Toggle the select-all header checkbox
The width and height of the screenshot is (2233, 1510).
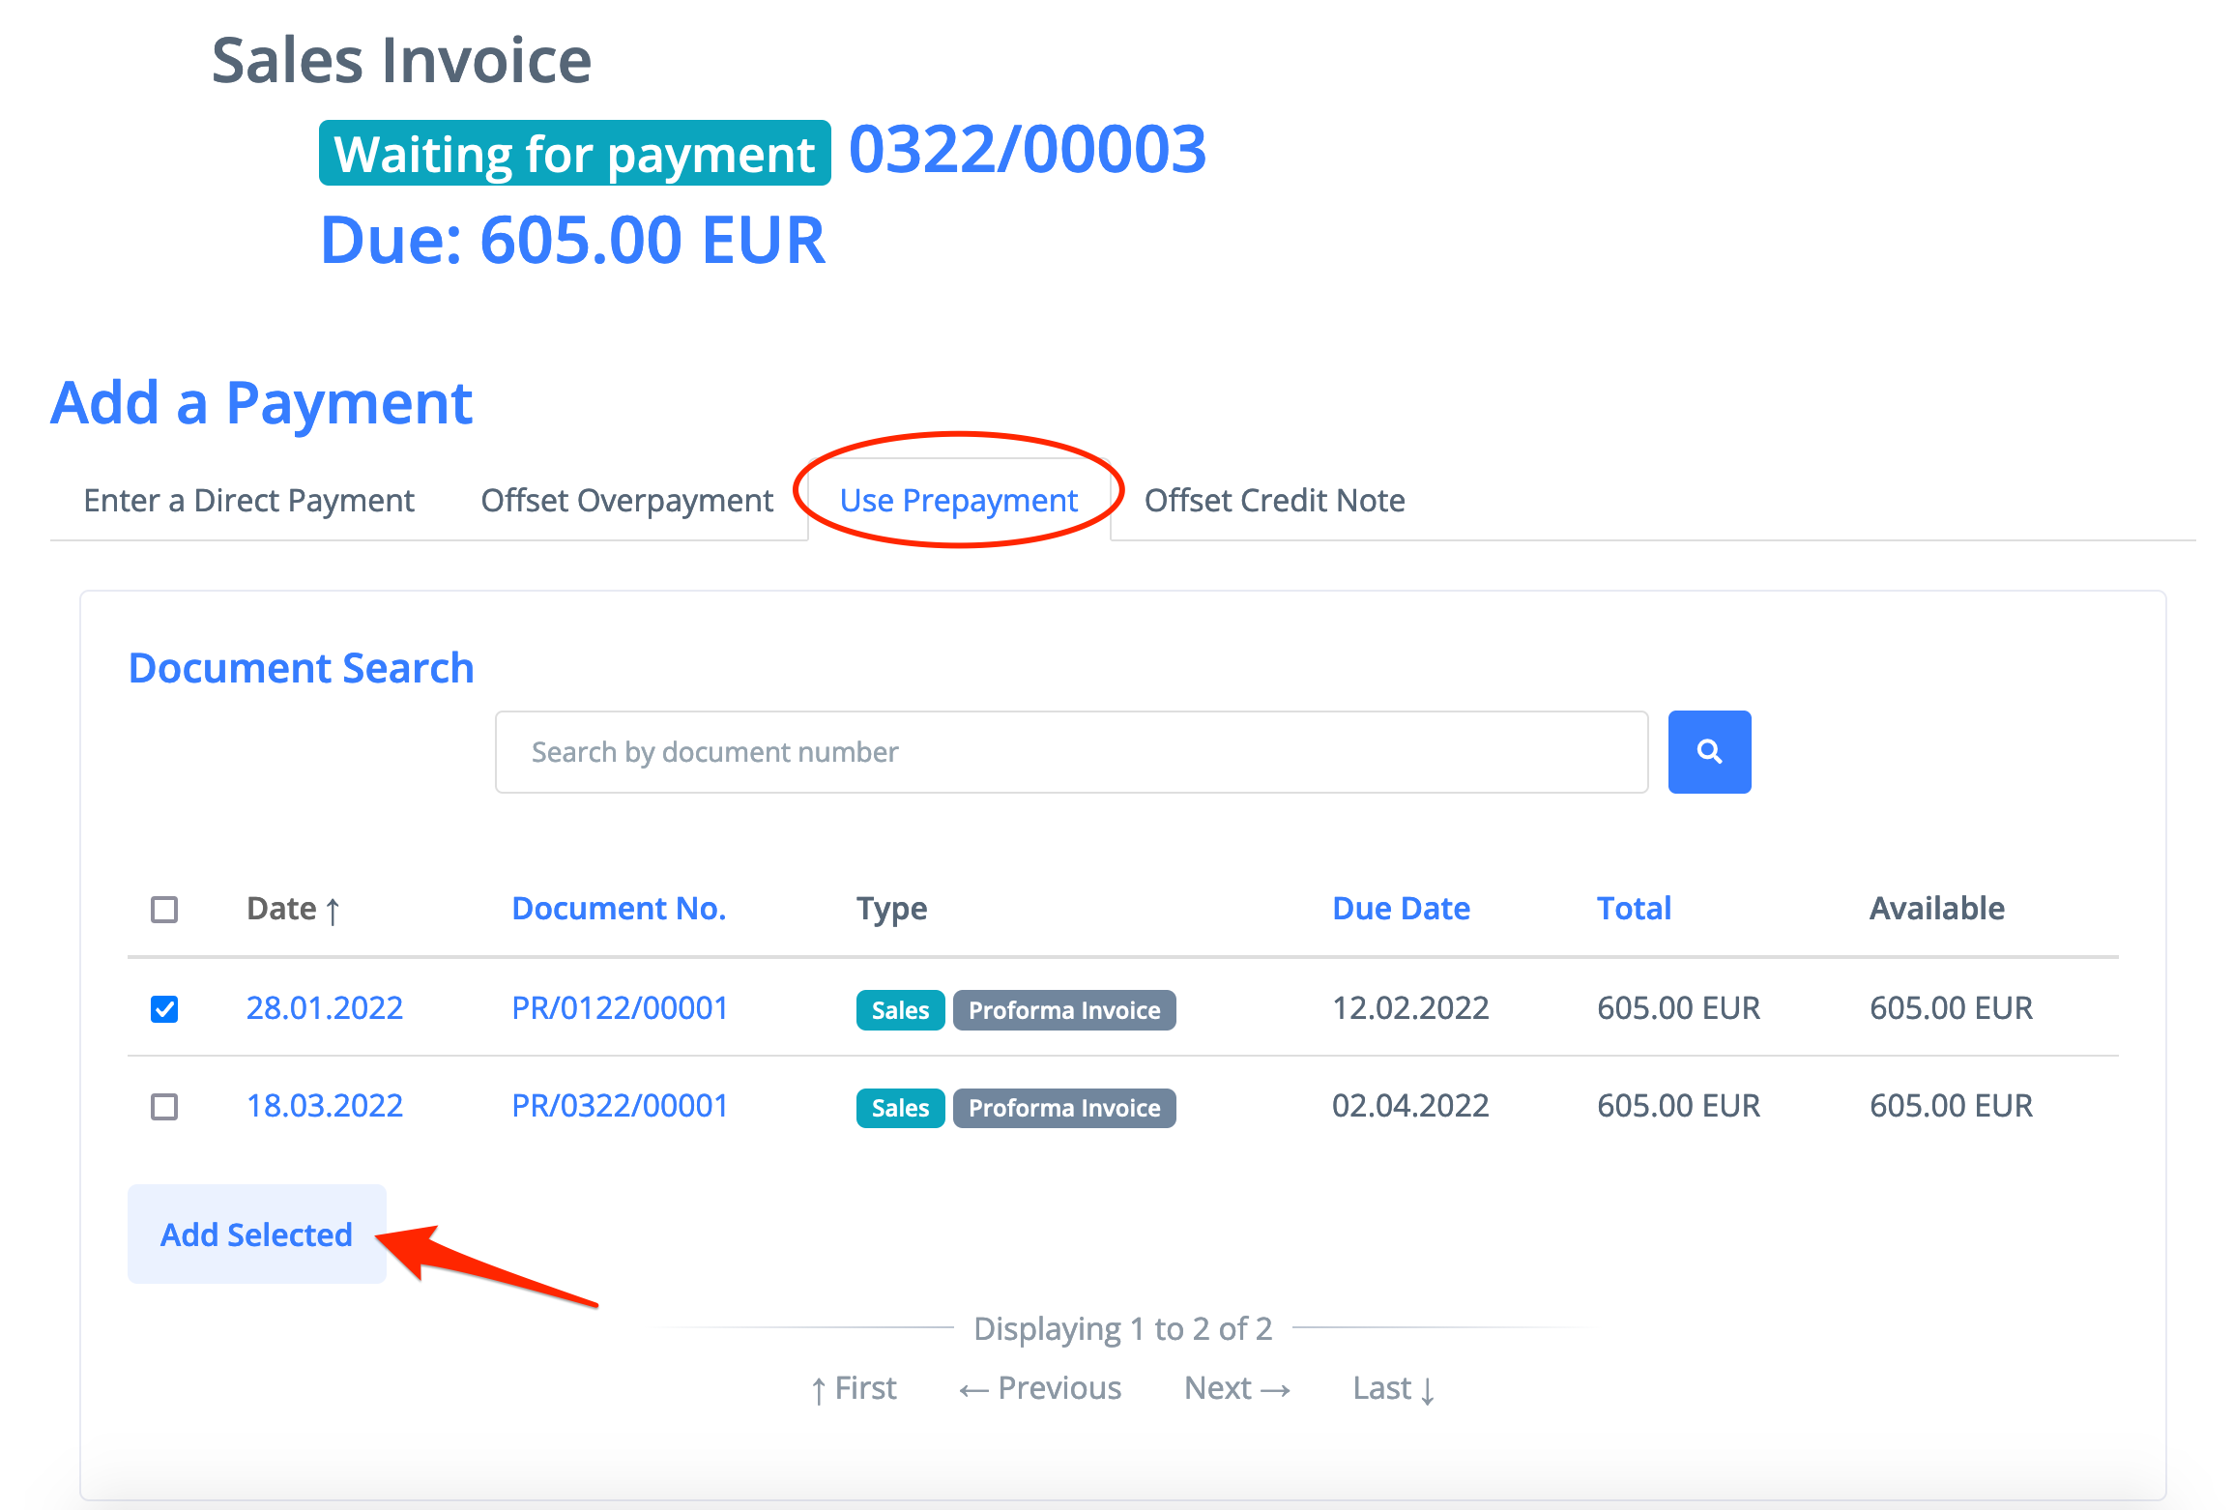click(x=164, y=910)
